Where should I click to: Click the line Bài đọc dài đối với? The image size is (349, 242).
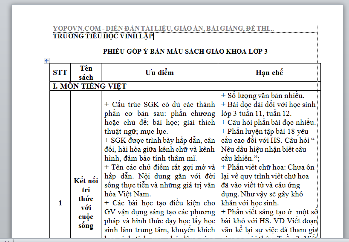(x=268, y=109)
